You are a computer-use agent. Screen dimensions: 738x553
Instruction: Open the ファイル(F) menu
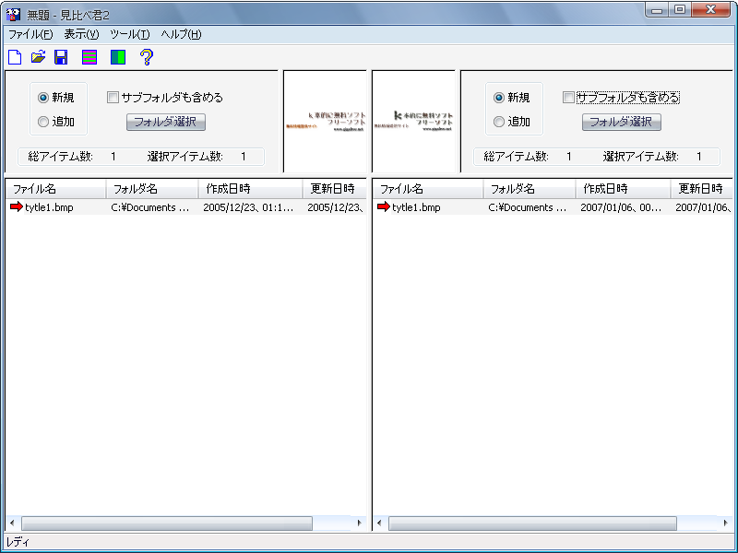tap(30, 34)
